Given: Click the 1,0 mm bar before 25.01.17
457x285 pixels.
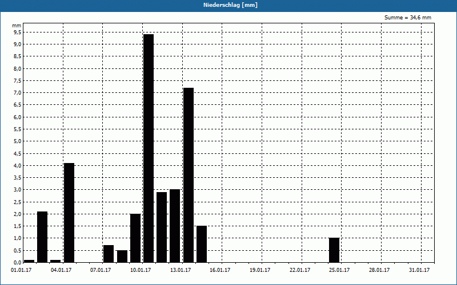Looking at the screenshot, I should coord(334,250).
